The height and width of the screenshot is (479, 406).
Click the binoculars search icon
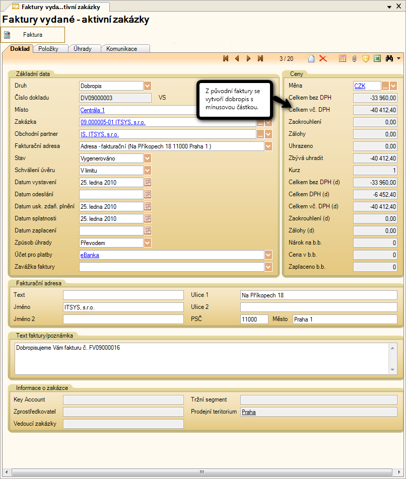389,59
